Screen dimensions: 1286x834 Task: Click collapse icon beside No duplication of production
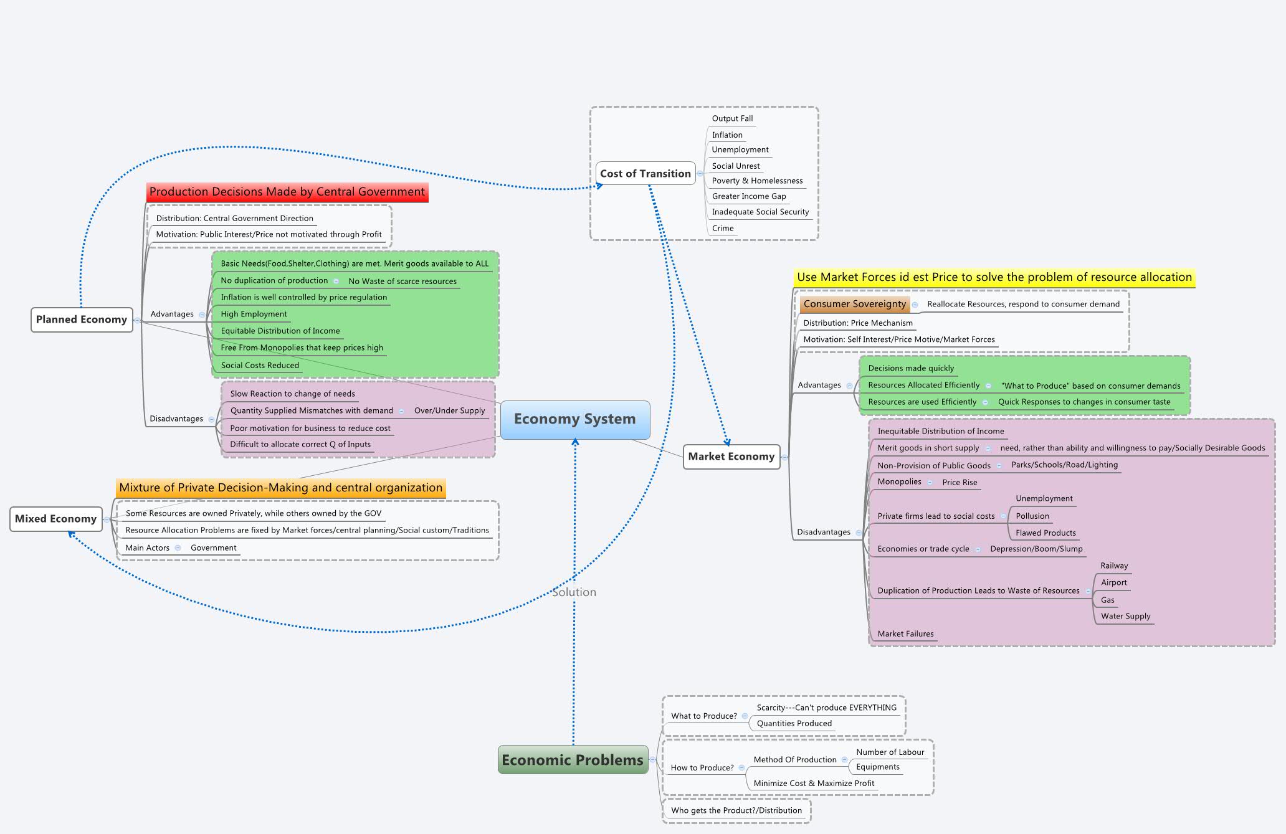tap(335, 281)
